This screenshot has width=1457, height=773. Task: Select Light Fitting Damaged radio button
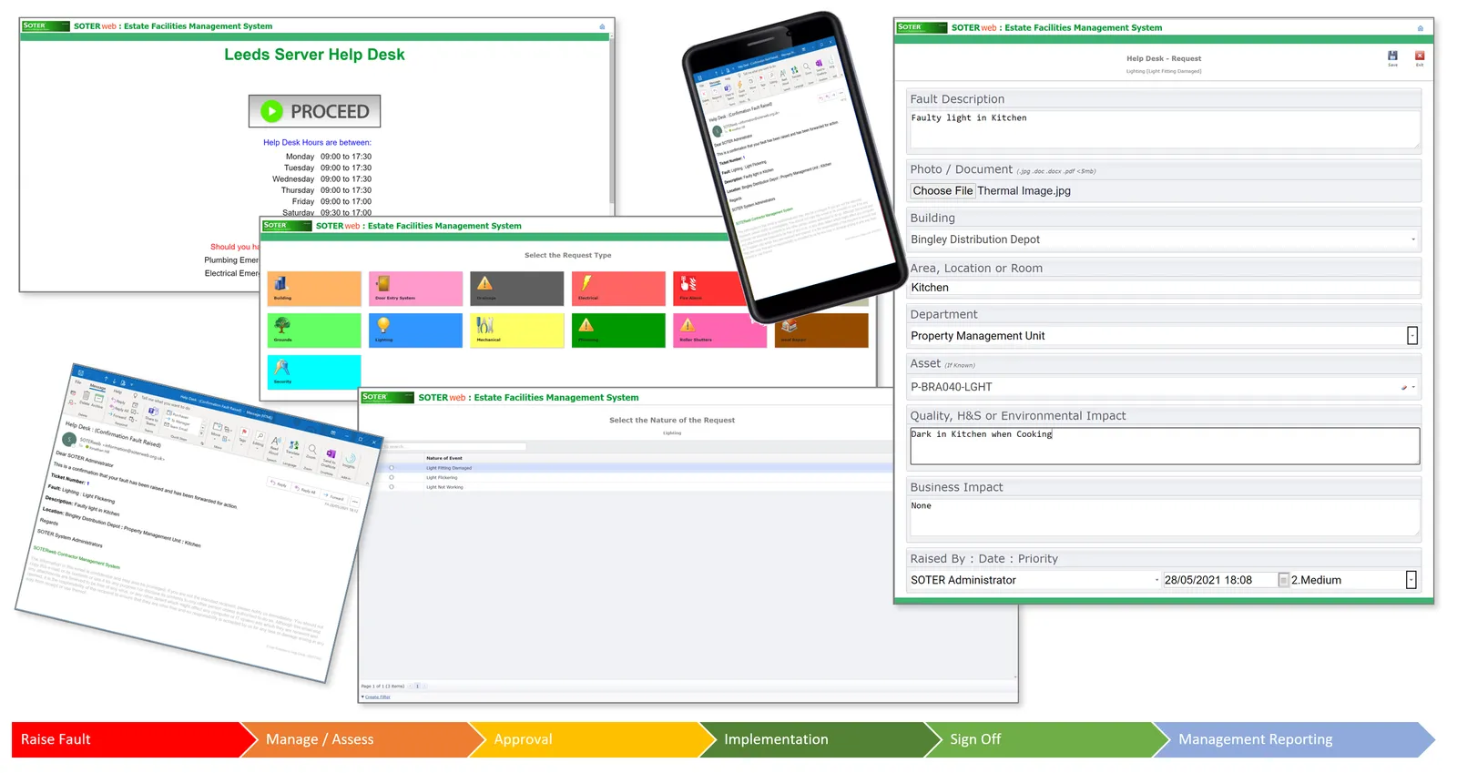tap(392, 468)
